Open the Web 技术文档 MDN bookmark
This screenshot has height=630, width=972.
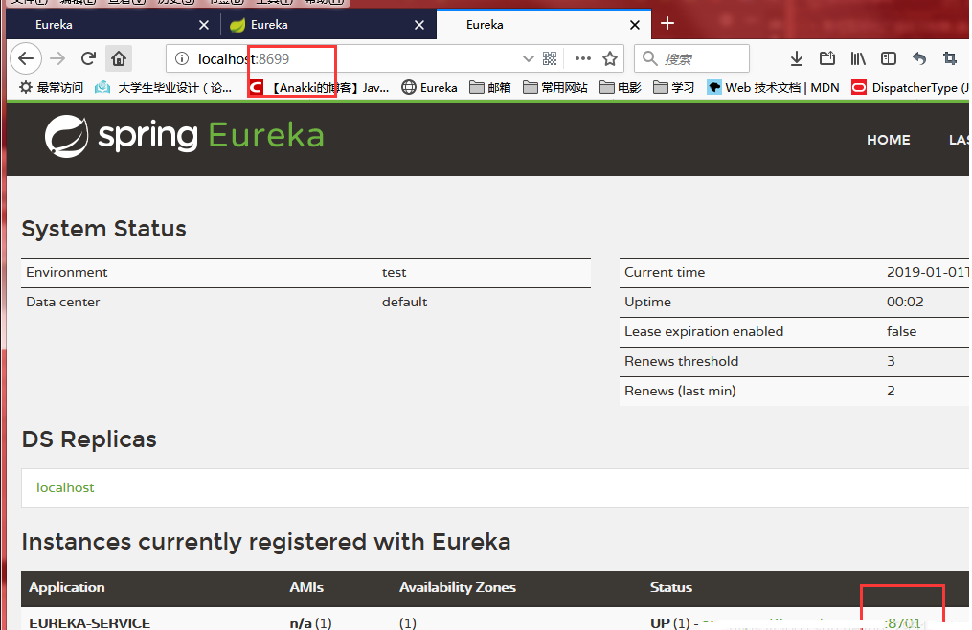click(773, 88)
